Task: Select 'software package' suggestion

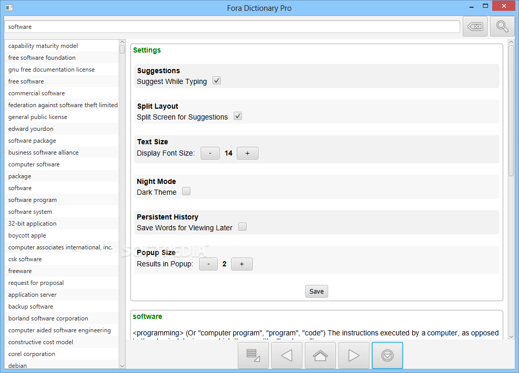Action: [x=61, y=141]
